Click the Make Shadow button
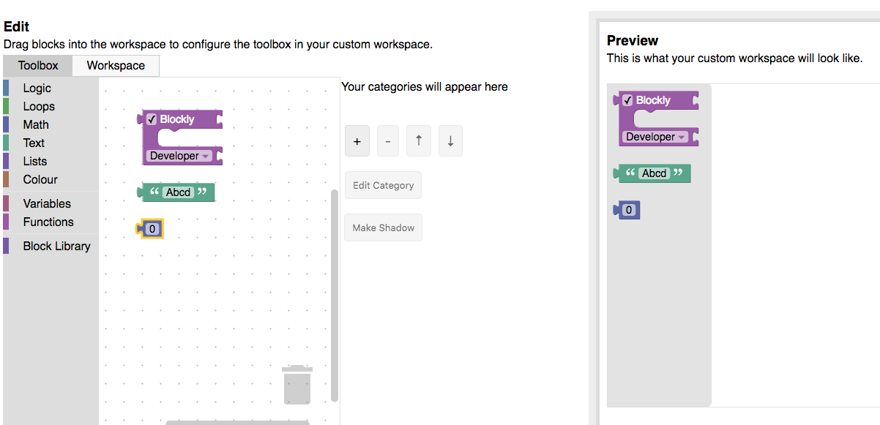880x425 pixels. point(383,227)
